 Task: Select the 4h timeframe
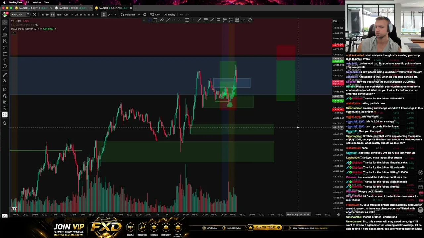(x=81, y=15)
